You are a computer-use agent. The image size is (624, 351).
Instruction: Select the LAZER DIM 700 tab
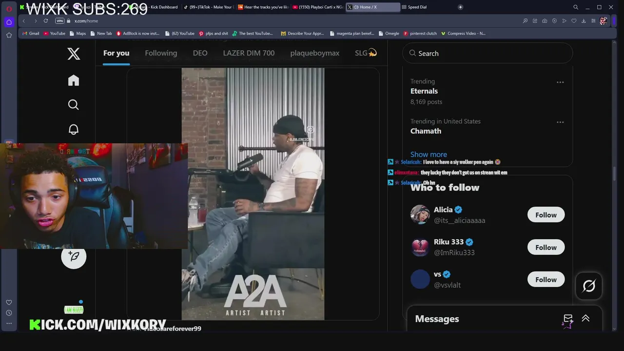(249, 53)
